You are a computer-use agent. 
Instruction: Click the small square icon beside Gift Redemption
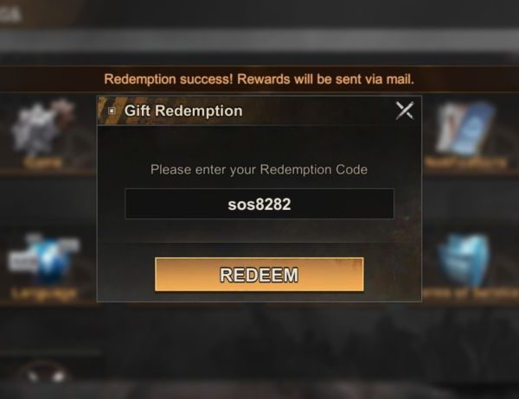click(112, 111)
